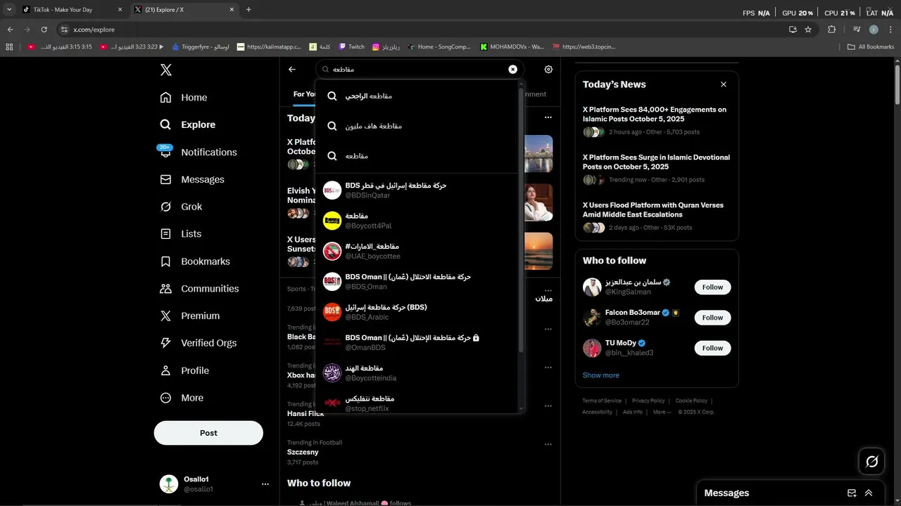Clear the search text with X button
The width and height of the screenshot is (901, 506).
coord(512,70)
